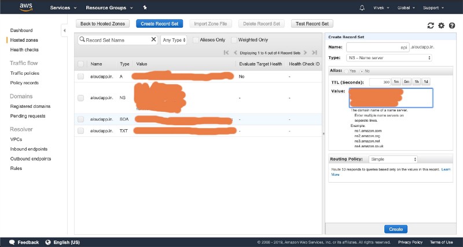This screenshot has height=247, width=463.
Task: Click the Import Zone File button
Action: pos(211,24)
